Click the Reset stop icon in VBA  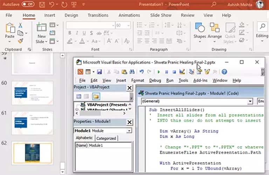pos(174,72)
